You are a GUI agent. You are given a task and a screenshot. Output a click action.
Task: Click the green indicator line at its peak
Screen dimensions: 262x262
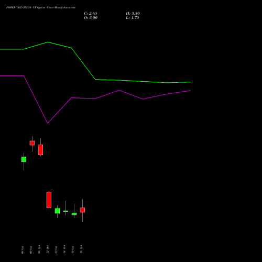click(x=48, y=42)
